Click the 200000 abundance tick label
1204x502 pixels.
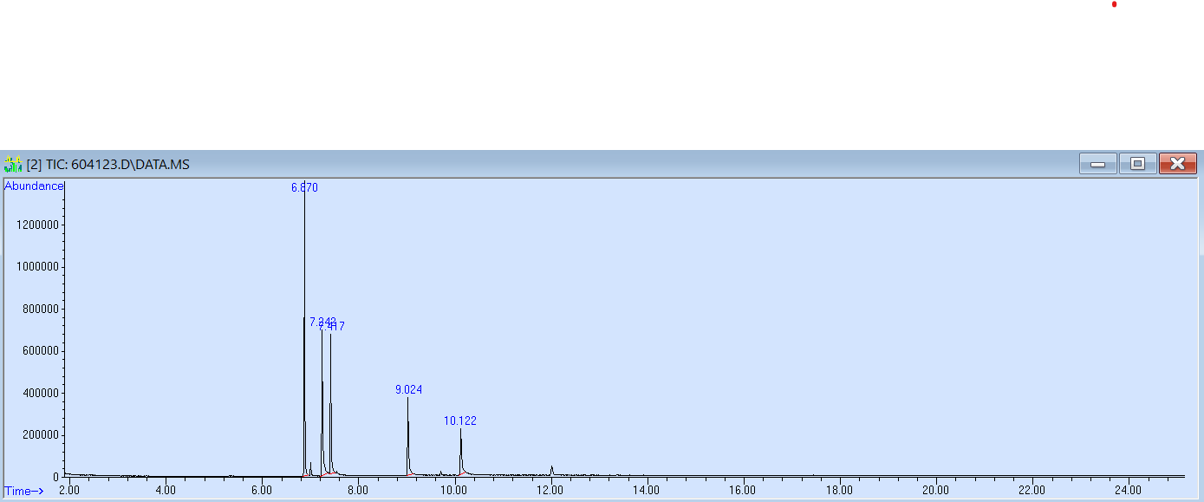pyautogui.click(x=38, y=435)
